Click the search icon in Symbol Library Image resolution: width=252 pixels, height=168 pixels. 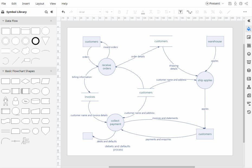pyautogui.click(x=46, y=12)
